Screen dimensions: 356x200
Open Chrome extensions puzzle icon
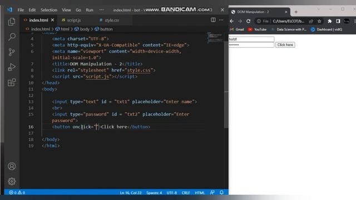click(x=330, y=21)
